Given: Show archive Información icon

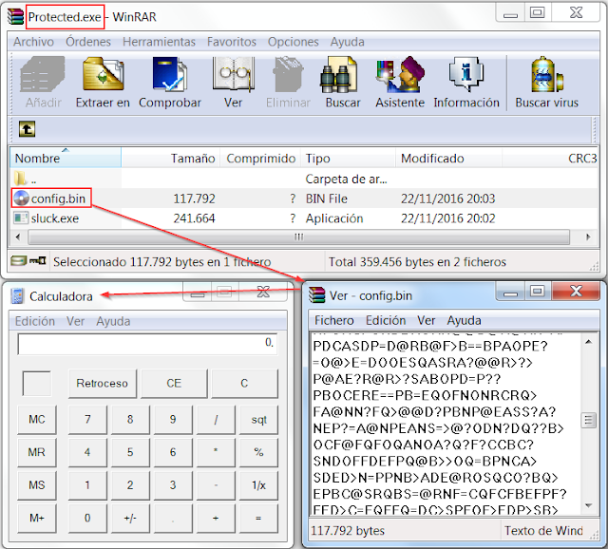Looking at the screenshot, I should pos(466,74).
